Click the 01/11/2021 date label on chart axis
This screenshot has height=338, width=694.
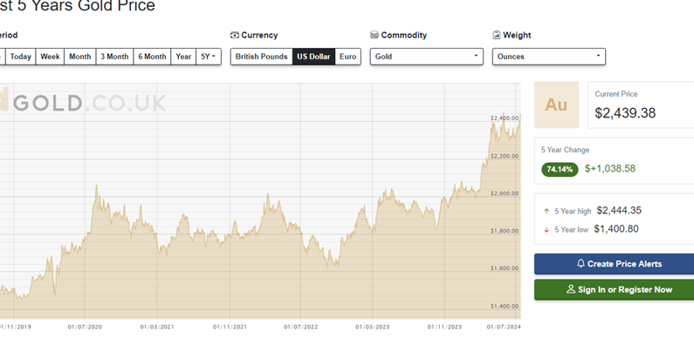(x=230, y=327)
